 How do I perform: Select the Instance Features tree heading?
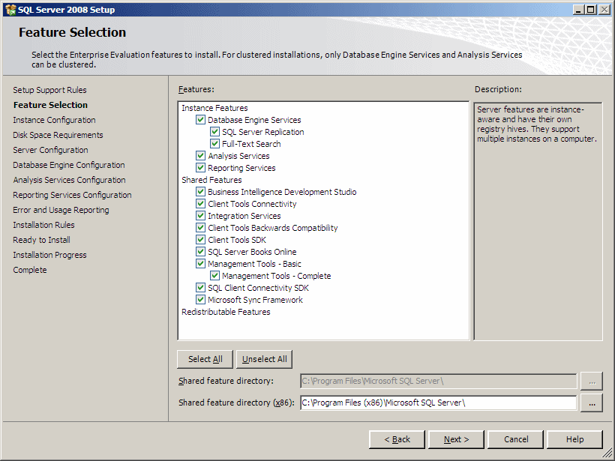tap(214, 108)
